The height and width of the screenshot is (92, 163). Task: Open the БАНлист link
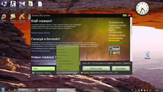[112, 30]
